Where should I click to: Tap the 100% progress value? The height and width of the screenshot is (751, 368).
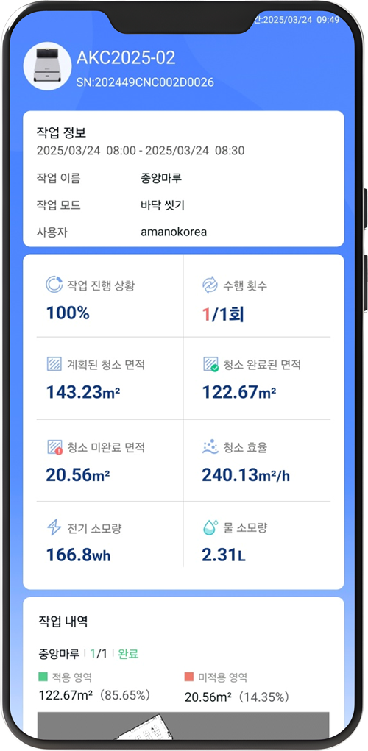(68, 313)
